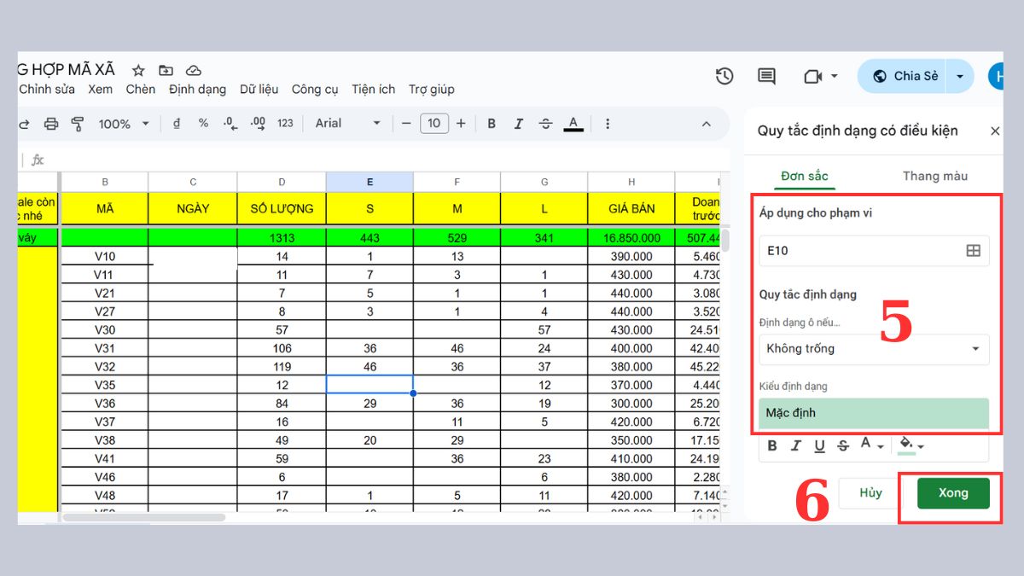The width and height of the screenshot is (1024, 576).
Task: Check cloud save status icon
Action: tap(194, 70)
